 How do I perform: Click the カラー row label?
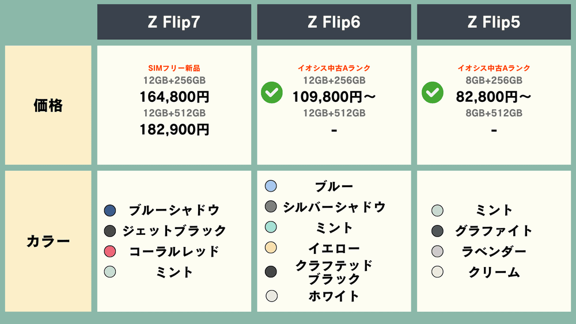click(x=48, y=241)
